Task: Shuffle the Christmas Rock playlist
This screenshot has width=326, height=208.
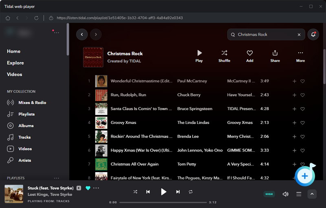Action: point(225,56)
